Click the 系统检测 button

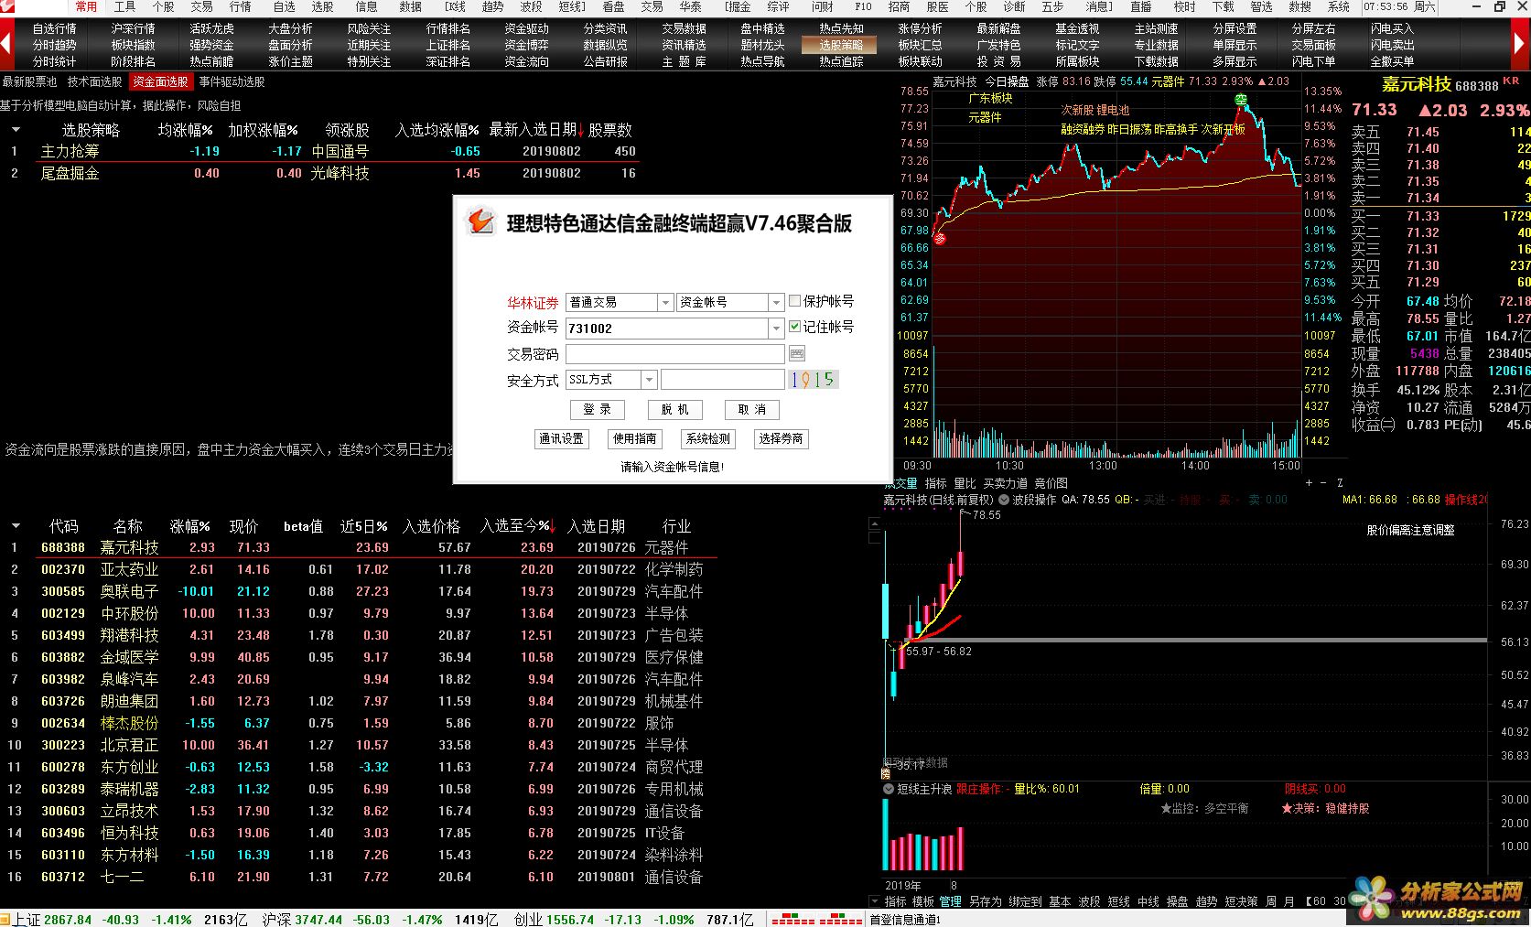tap(708, 438)
